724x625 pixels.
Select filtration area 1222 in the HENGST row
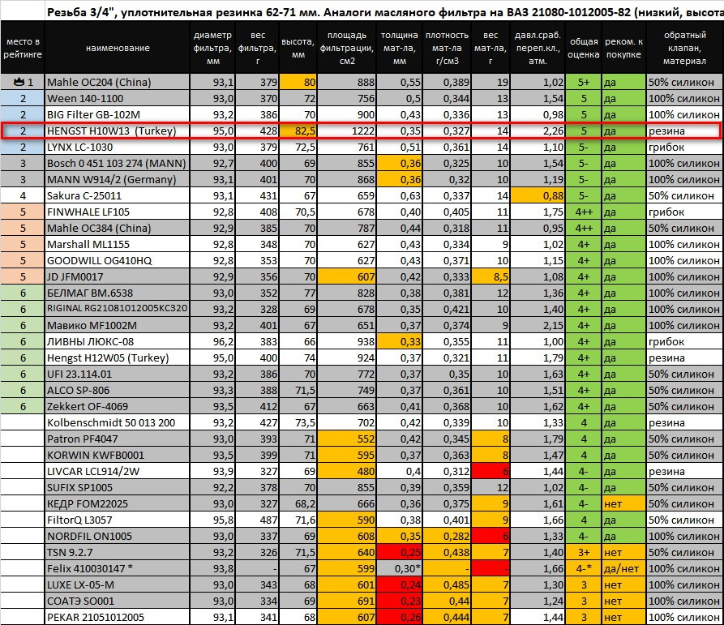click(x=347, y=131)
